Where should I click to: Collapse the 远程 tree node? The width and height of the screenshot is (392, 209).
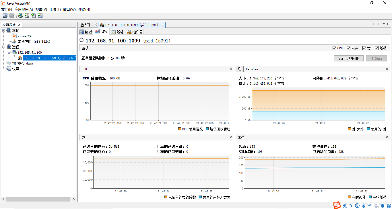4,47
